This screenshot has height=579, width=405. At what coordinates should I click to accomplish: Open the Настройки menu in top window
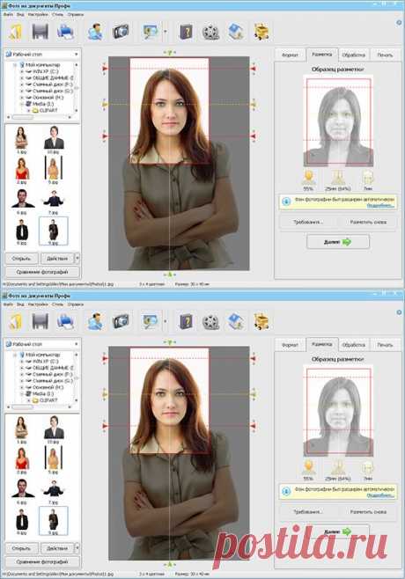(x=38, y=15)
